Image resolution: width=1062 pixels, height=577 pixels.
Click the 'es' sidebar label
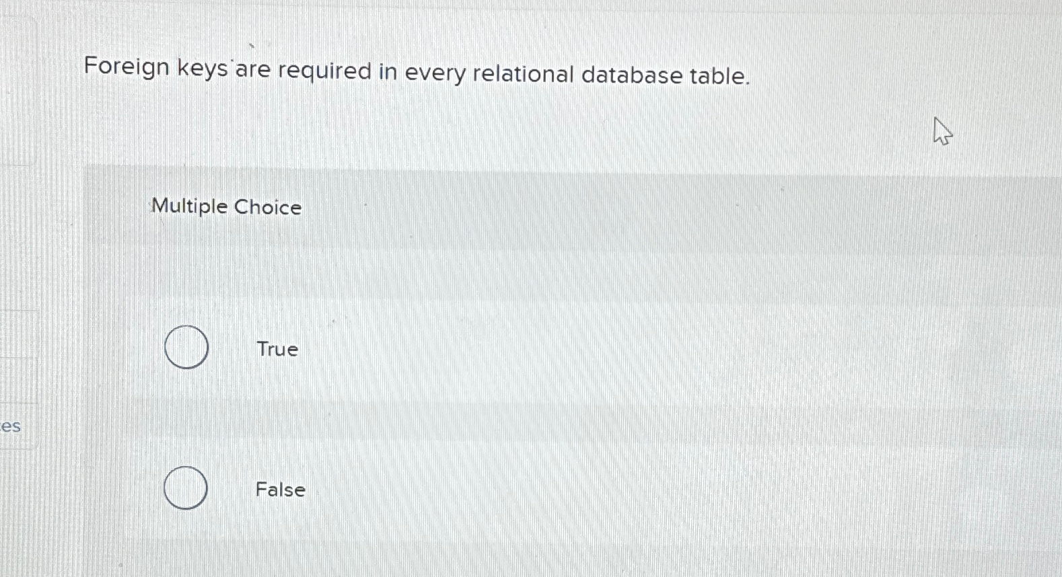click(x=10, y=426)
